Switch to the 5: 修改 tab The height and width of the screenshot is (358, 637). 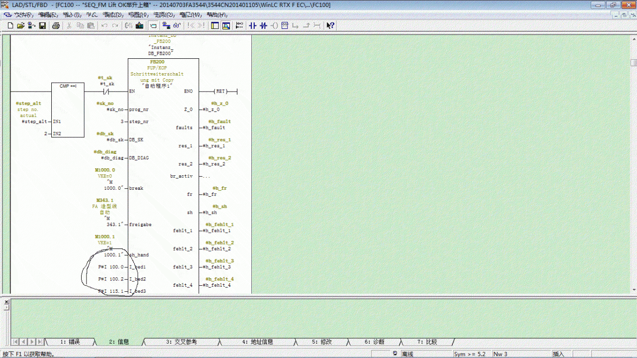point(321,342)
